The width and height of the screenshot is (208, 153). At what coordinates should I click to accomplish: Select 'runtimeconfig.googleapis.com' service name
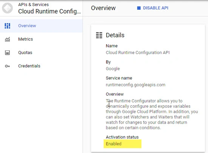(x=135, y=85)
